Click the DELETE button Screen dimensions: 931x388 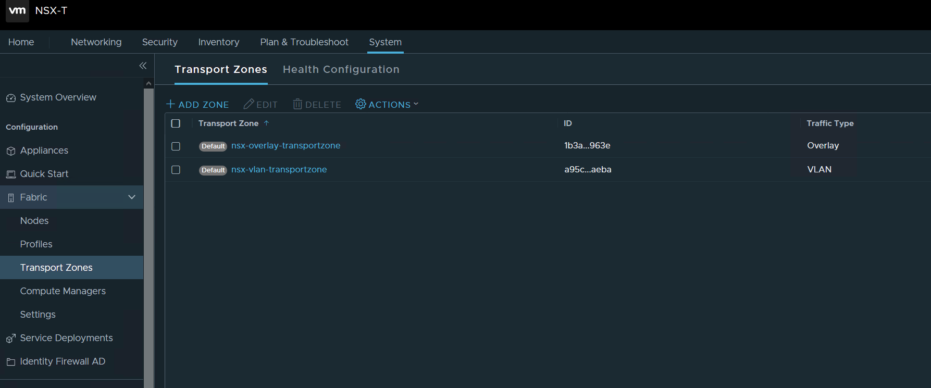[317, 105]
